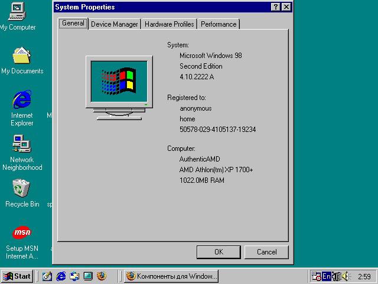Screen dimensions: 378x284
Task: Click the 'Registered to:' label
Action: pyautogui.click(x=187, y=98)
